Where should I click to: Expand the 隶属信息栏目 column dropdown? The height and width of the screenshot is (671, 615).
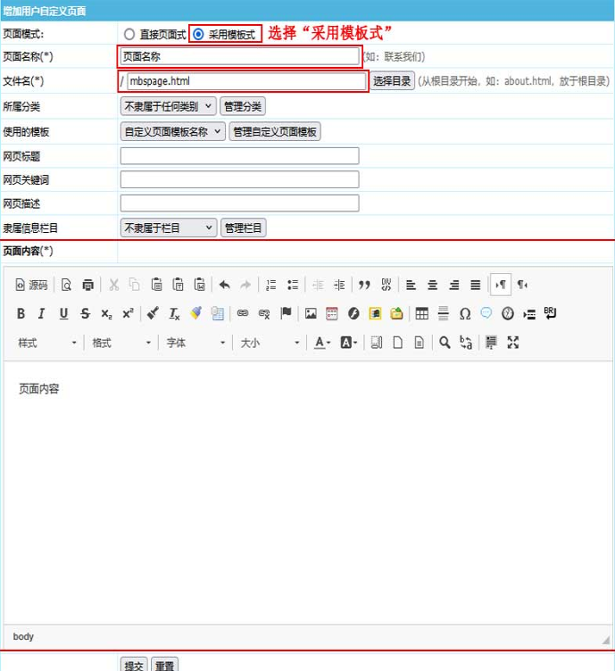(169, 228)
